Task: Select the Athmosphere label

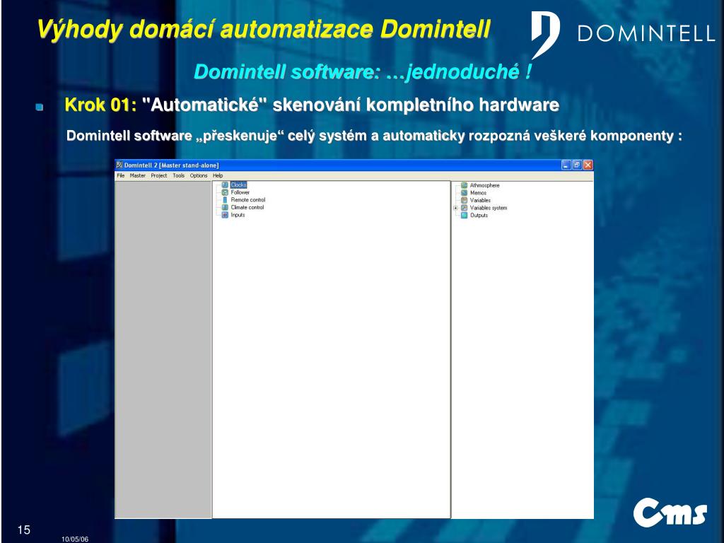Action: pyautogui.click(x=485, y=185)
